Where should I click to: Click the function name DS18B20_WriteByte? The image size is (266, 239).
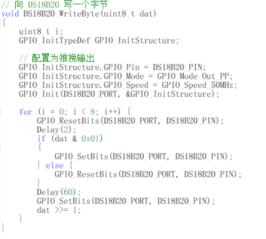tap(62, 14)
